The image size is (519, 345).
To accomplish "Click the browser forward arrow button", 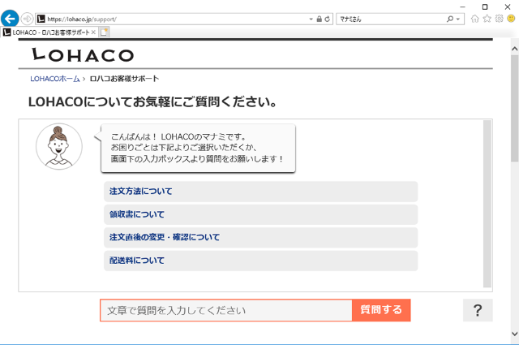I will click(x=28, y=18).
